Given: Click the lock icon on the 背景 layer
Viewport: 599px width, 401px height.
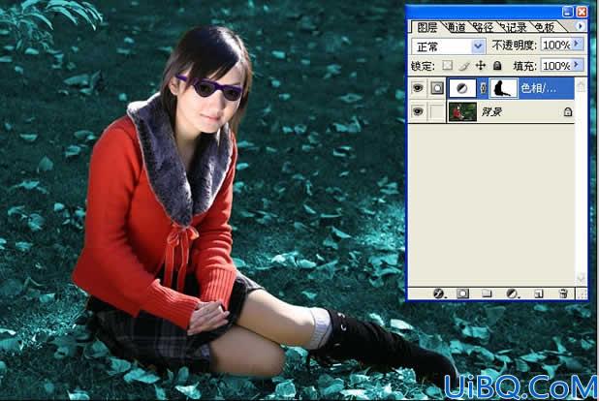Looking at the screenshot, I should [568, 112].
